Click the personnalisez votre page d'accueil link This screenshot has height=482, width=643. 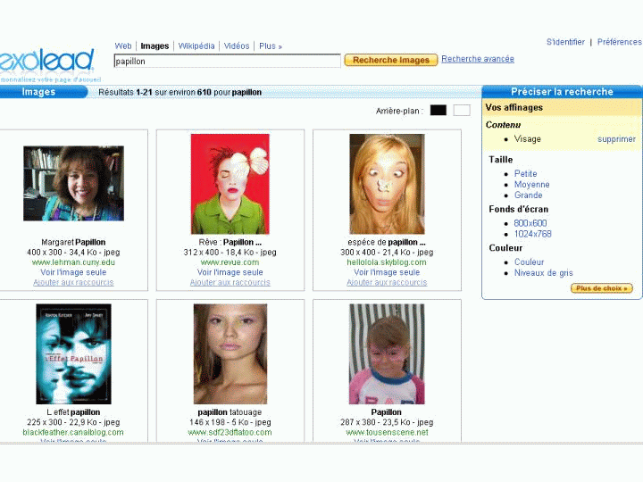click(x=50, y=79)
